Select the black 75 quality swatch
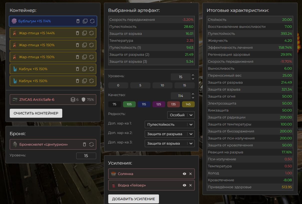 pyautogui.click(x=114, y=104)
